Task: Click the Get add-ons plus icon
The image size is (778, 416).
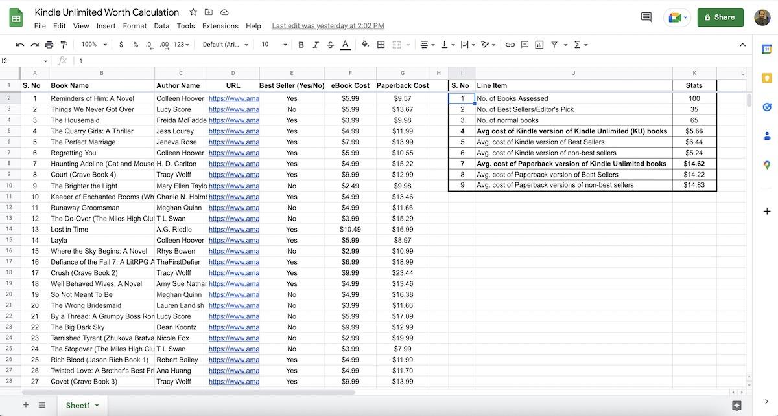Action: tap(766, 211)
